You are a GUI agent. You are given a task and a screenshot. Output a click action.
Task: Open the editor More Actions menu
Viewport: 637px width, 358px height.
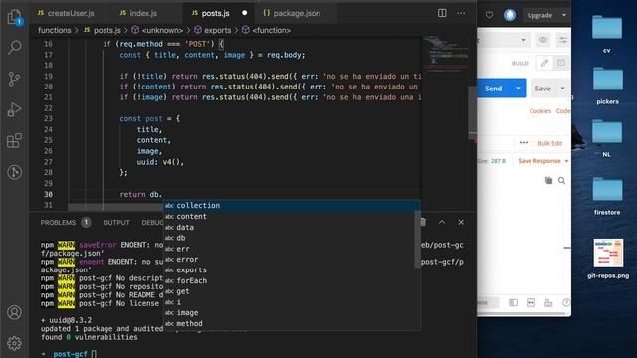coord(461,13)
